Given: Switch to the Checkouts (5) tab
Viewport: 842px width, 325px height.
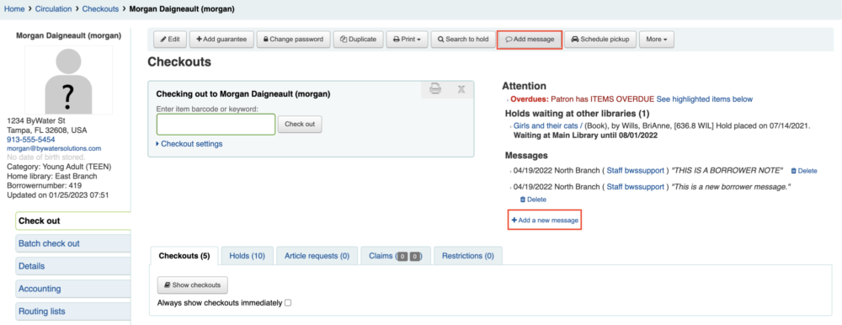Looking at the screenshot, I should point(184,256).
